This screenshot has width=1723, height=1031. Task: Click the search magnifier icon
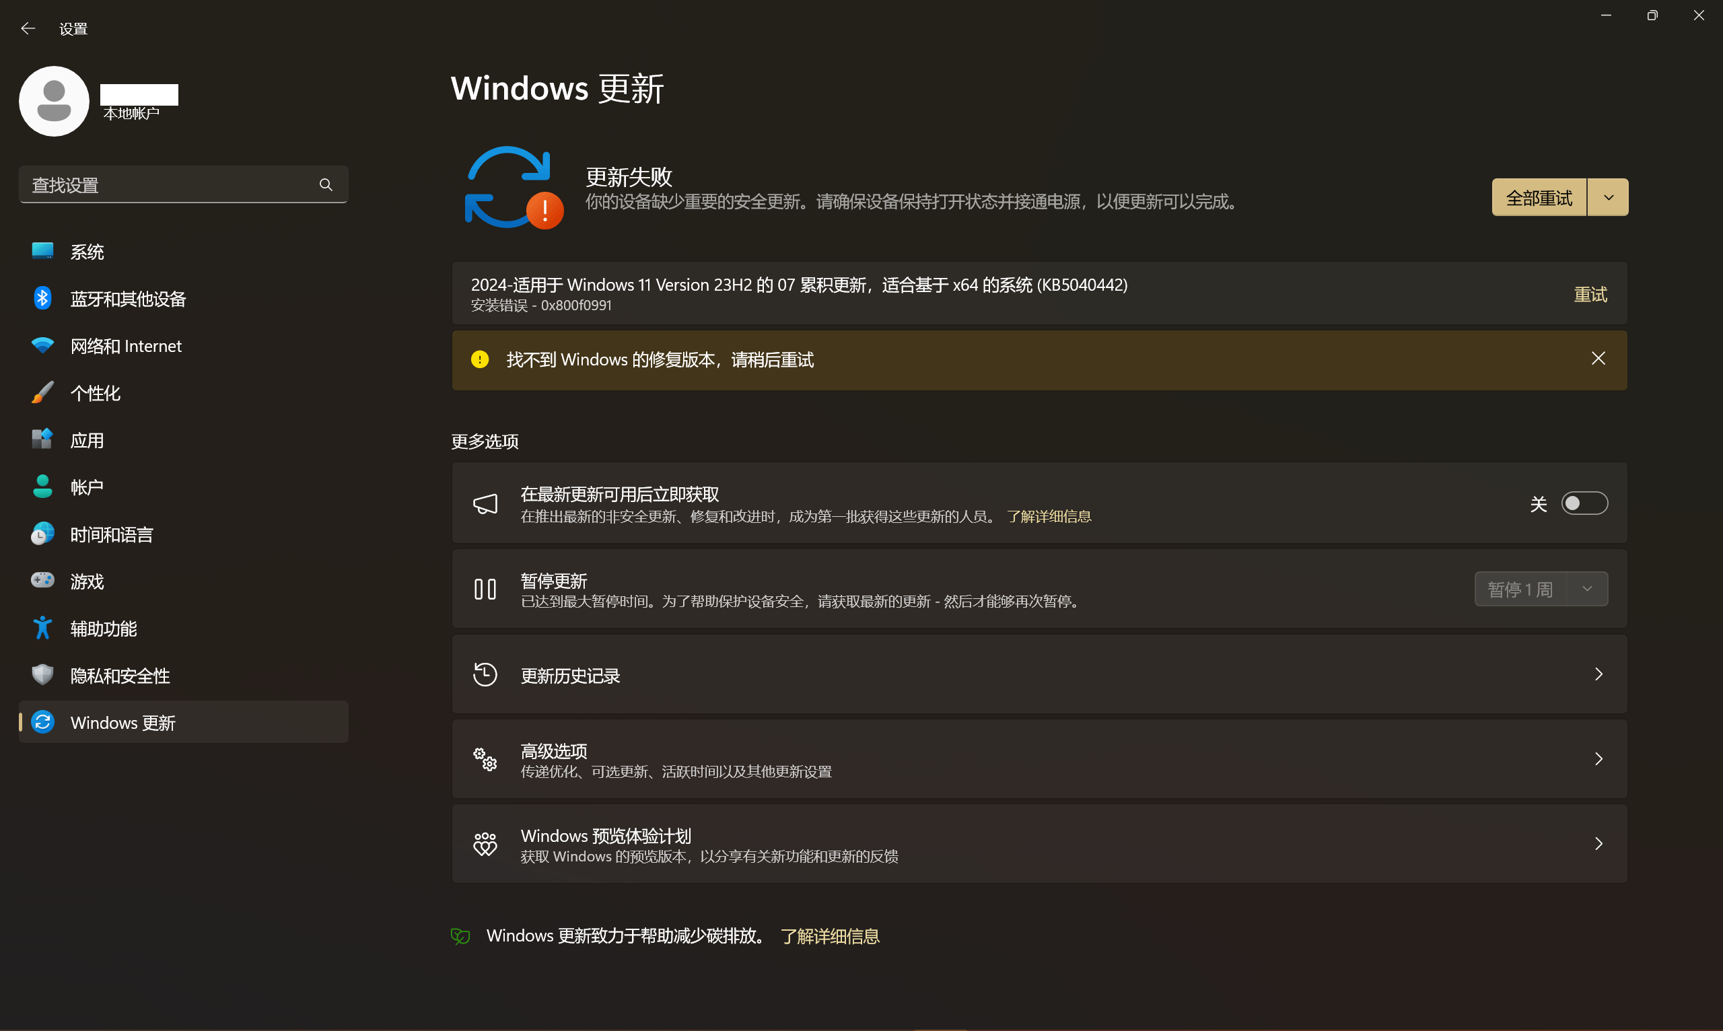tap(326, 185)
